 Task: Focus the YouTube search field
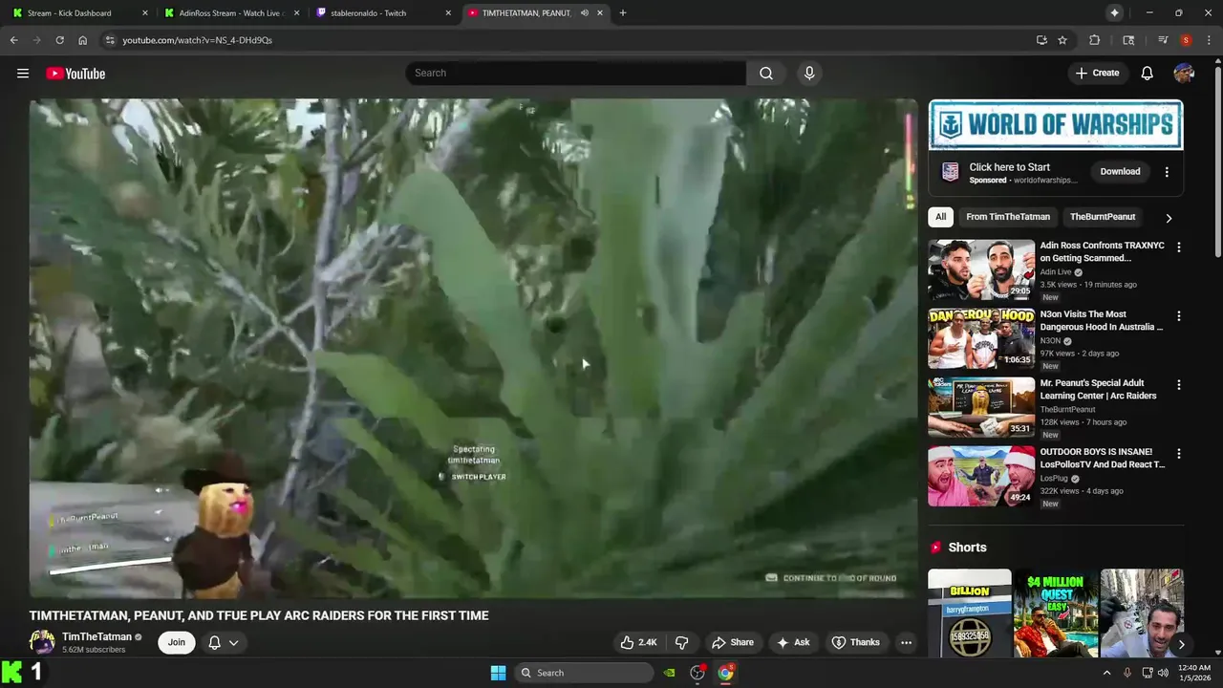[x=576, y=74]
